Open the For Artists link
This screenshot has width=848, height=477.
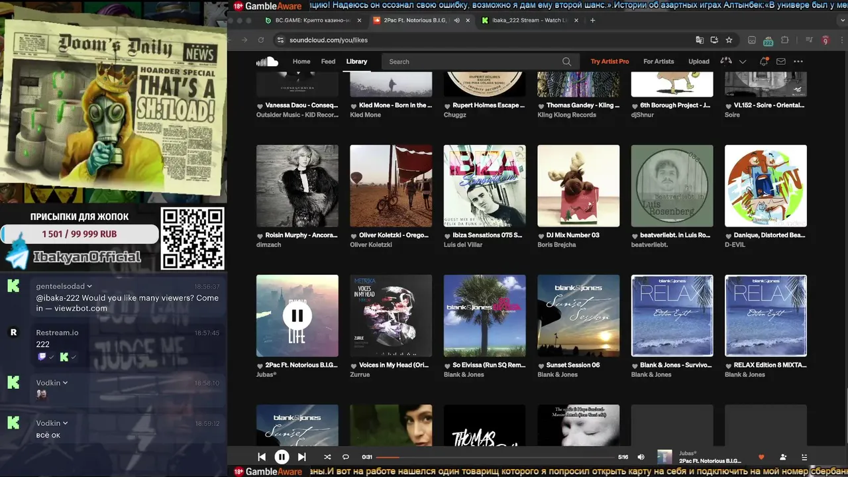pyautogui.click(x=659, y=62)
